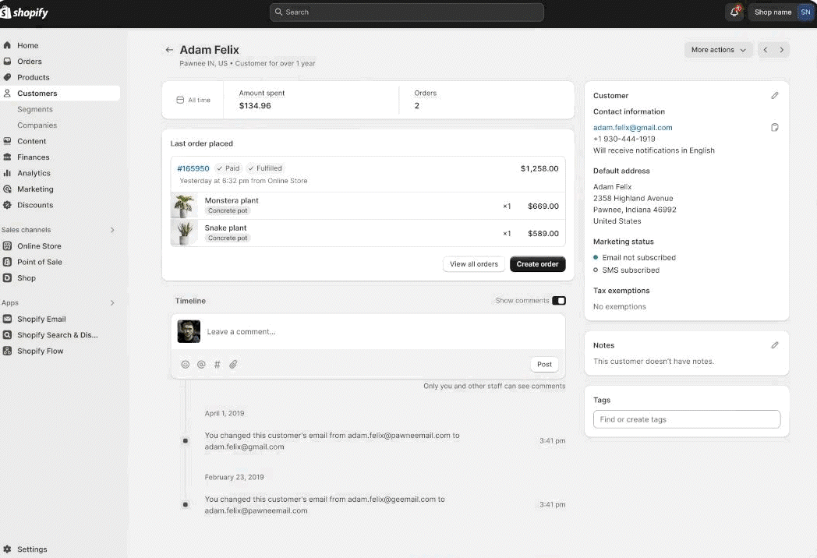Click the Create order button
This screenshot has height=558, width=817.
tap(537, 264)
